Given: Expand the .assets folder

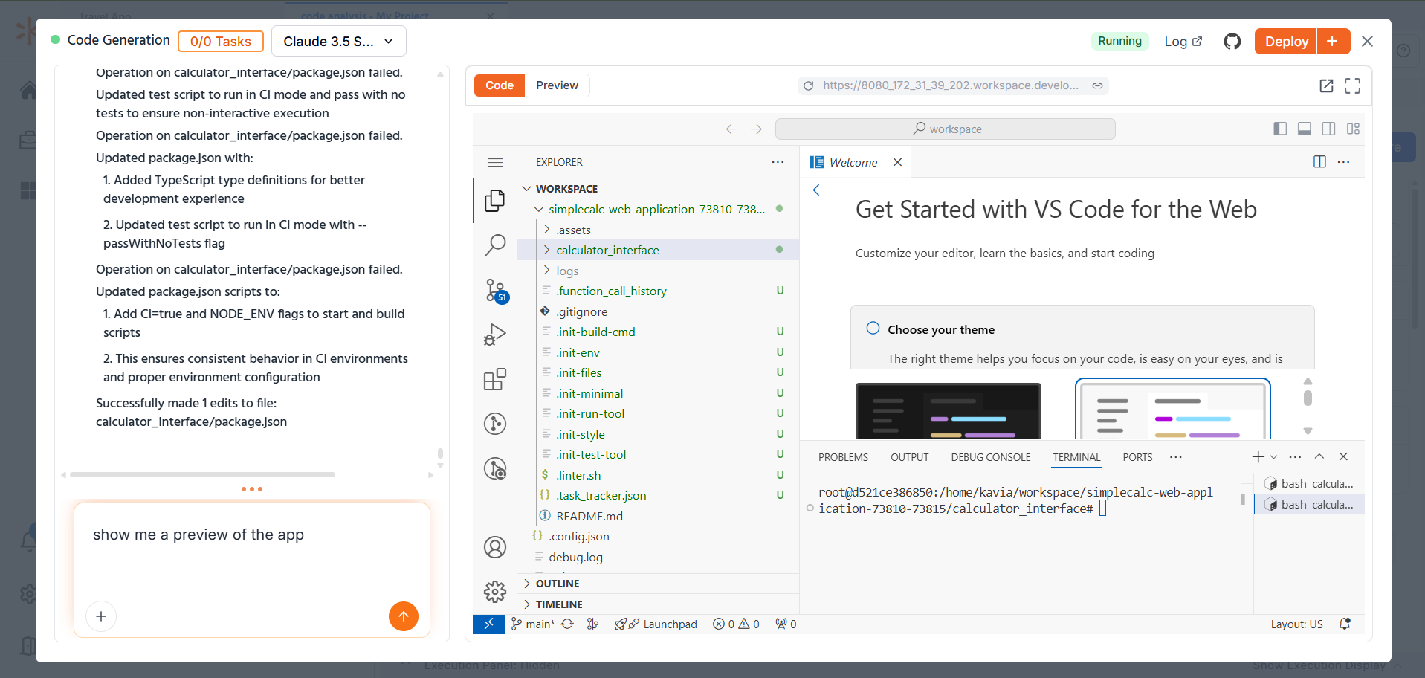Looking at the screenshot, I should pos(547,230).
